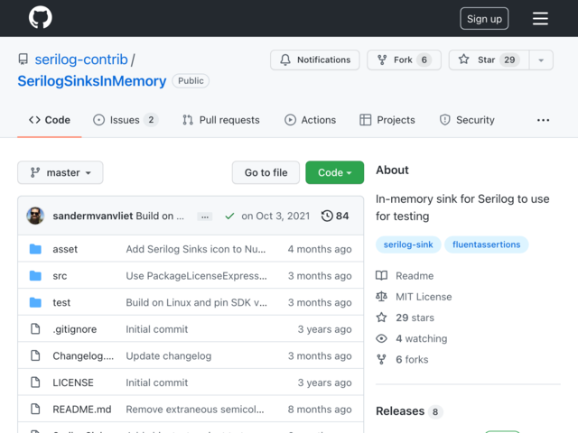Screen dimensions: 578x433
Task: Click the Public visibility label
Action: click(191, 81)
